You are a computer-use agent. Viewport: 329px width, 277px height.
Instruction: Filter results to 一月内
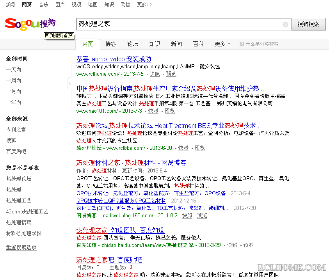point(13,91)
